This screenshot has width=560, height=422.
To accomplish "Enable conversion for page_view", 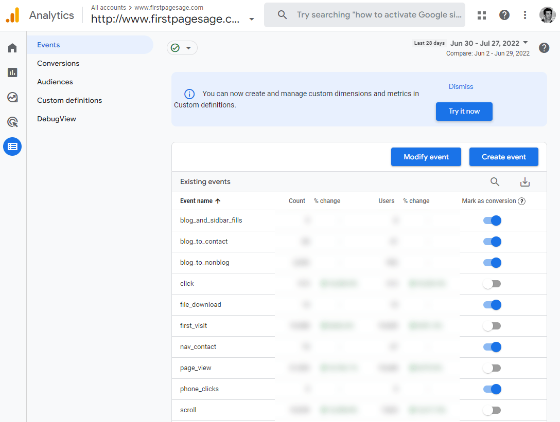I will point(492,368).
